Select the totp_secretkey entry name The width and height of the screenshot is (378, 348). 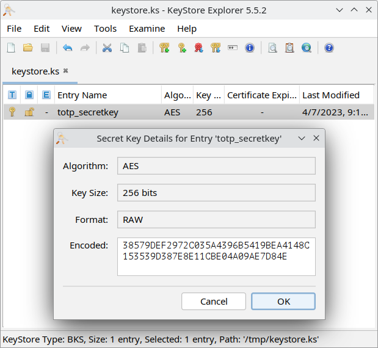pos(88,112)
